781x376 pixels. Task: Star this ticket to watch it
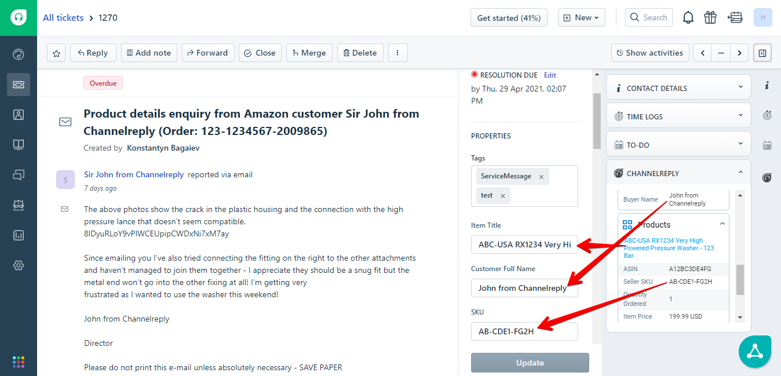[56, 53]
